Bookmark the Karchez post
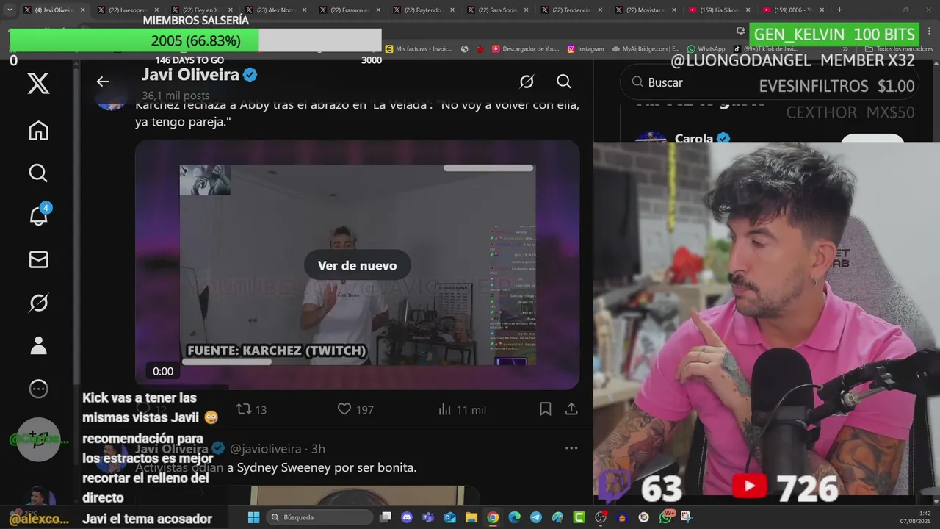Image resolution: width=940 pixels, height=529 pixels. 545,409
